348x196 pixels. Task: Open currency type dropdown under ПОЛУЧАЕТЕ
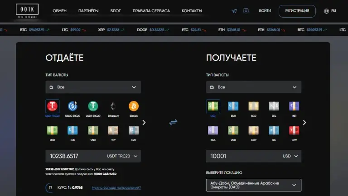pos(254,87)
